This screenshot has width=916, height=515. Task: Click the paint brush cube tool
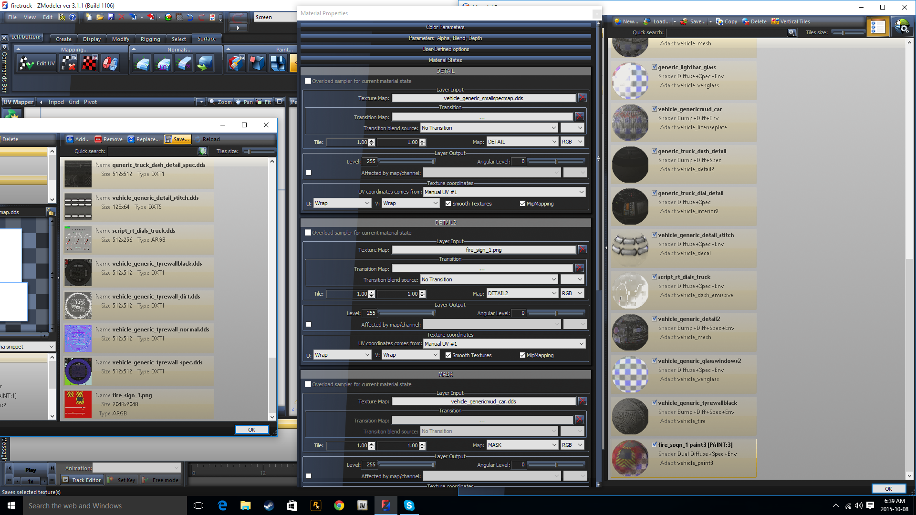pyautogui.click(x=236, y=63)
